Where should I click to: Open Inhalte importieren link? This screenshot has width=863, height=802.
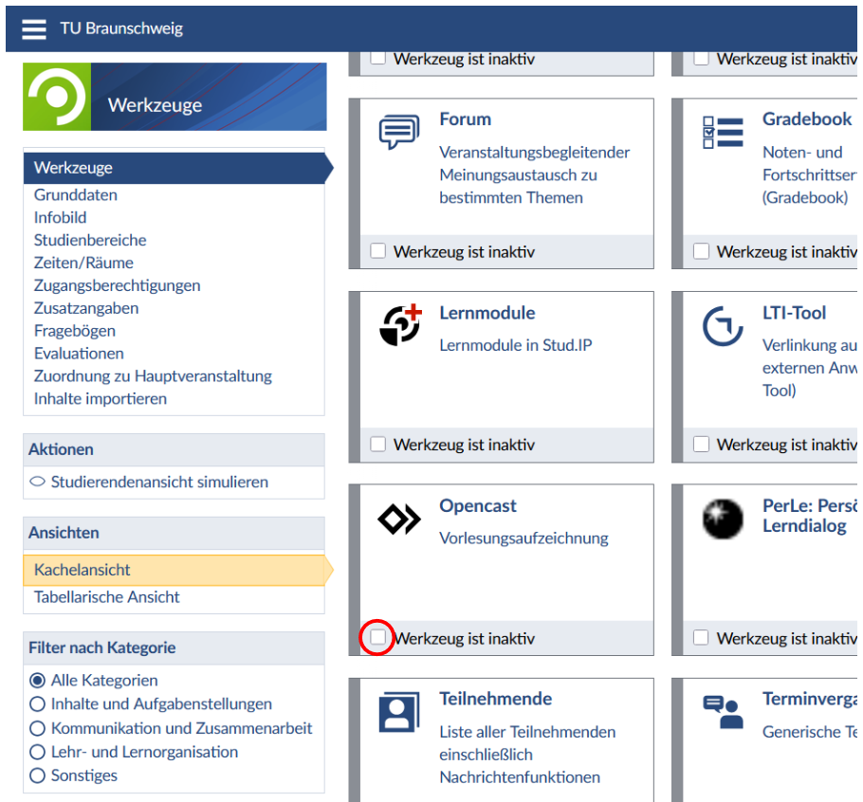tap(101, 399)
